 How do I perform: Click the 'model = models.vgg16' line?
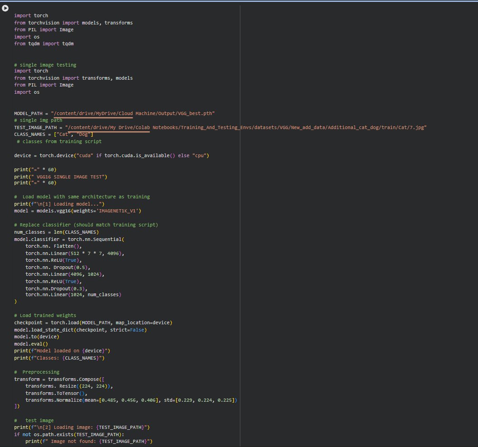pyautogui.click(x=78, y=211)
